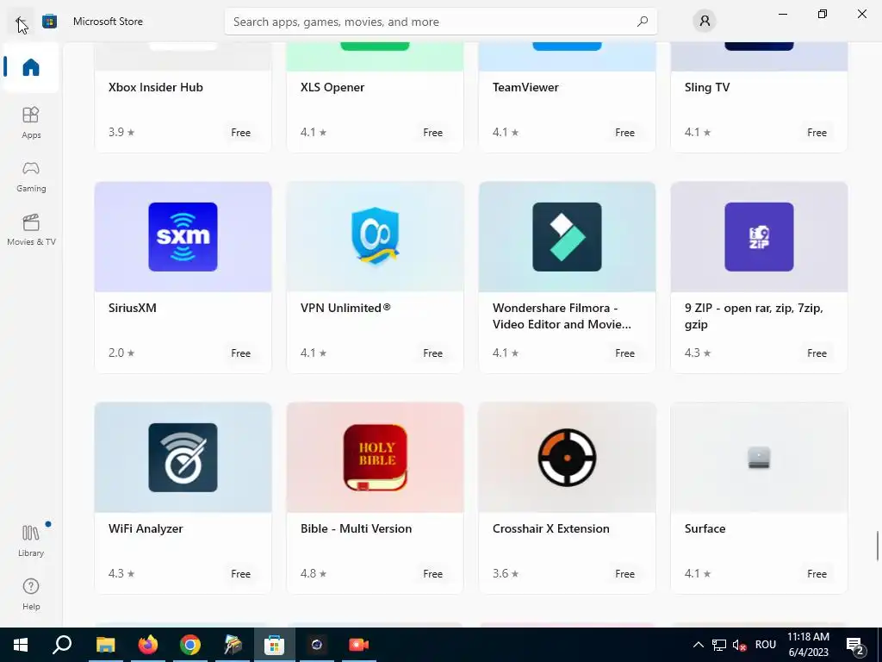Screen dimensions: 882x662
Task: Click the vertical scrollbar thumb
Action: pos(878,546)
